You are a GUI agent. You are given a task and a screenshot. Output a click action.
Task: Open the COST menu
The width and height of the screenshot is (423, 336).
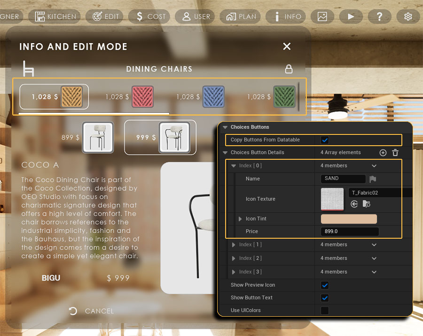150,16
